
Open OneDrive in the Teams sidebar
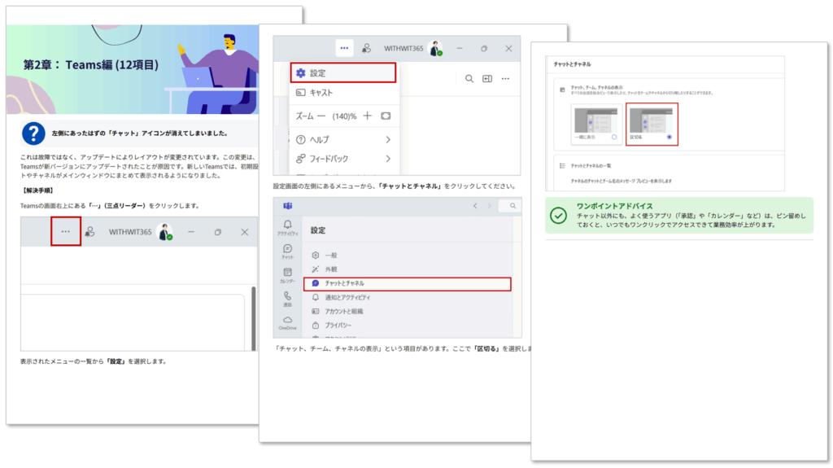287,323
